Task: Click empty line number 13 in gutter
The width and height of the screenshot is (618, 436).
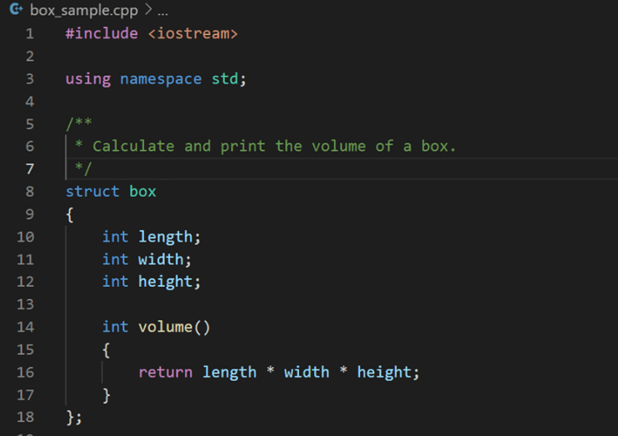Action: pyautogui.click(x=26, y=304)
